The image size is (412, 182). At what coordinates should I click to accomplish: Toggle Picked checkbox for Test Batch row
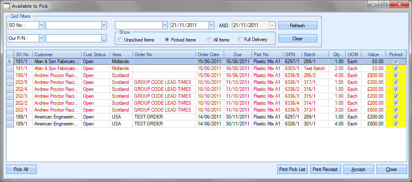click(395, 68)
